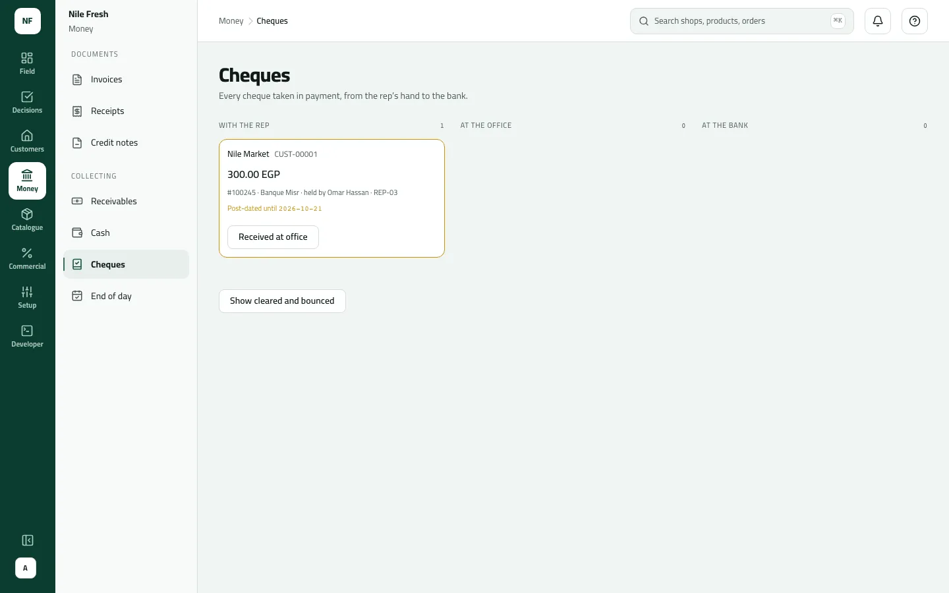Screen dimensions: 949x593
Task: Open the help icon
Action: click(915, 21)
